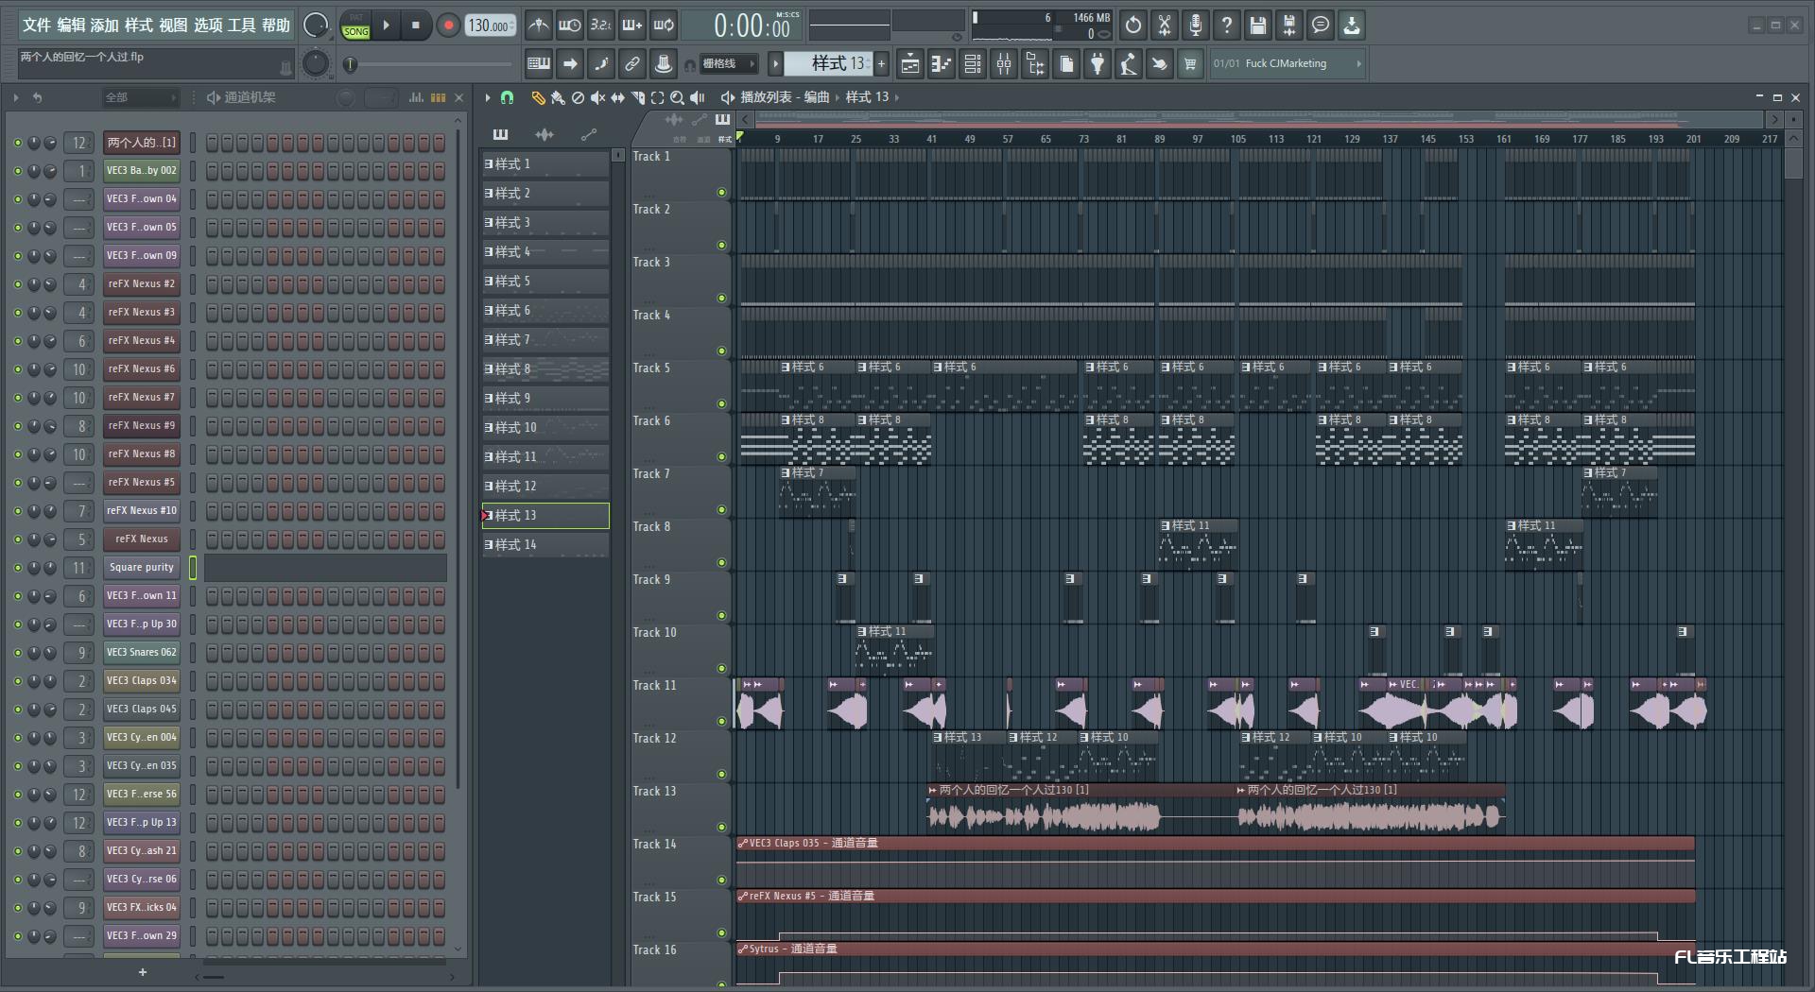The image size is (1815, 992).
Task: Adjust the master pitch knob
Action: click(316, 63)
